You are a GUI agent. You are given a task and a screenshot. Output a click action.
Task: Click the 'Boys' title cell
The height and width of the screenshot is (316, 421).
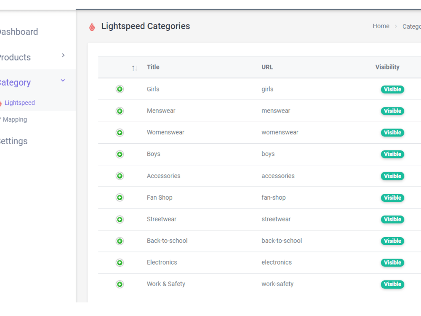[x=153, y=154]
